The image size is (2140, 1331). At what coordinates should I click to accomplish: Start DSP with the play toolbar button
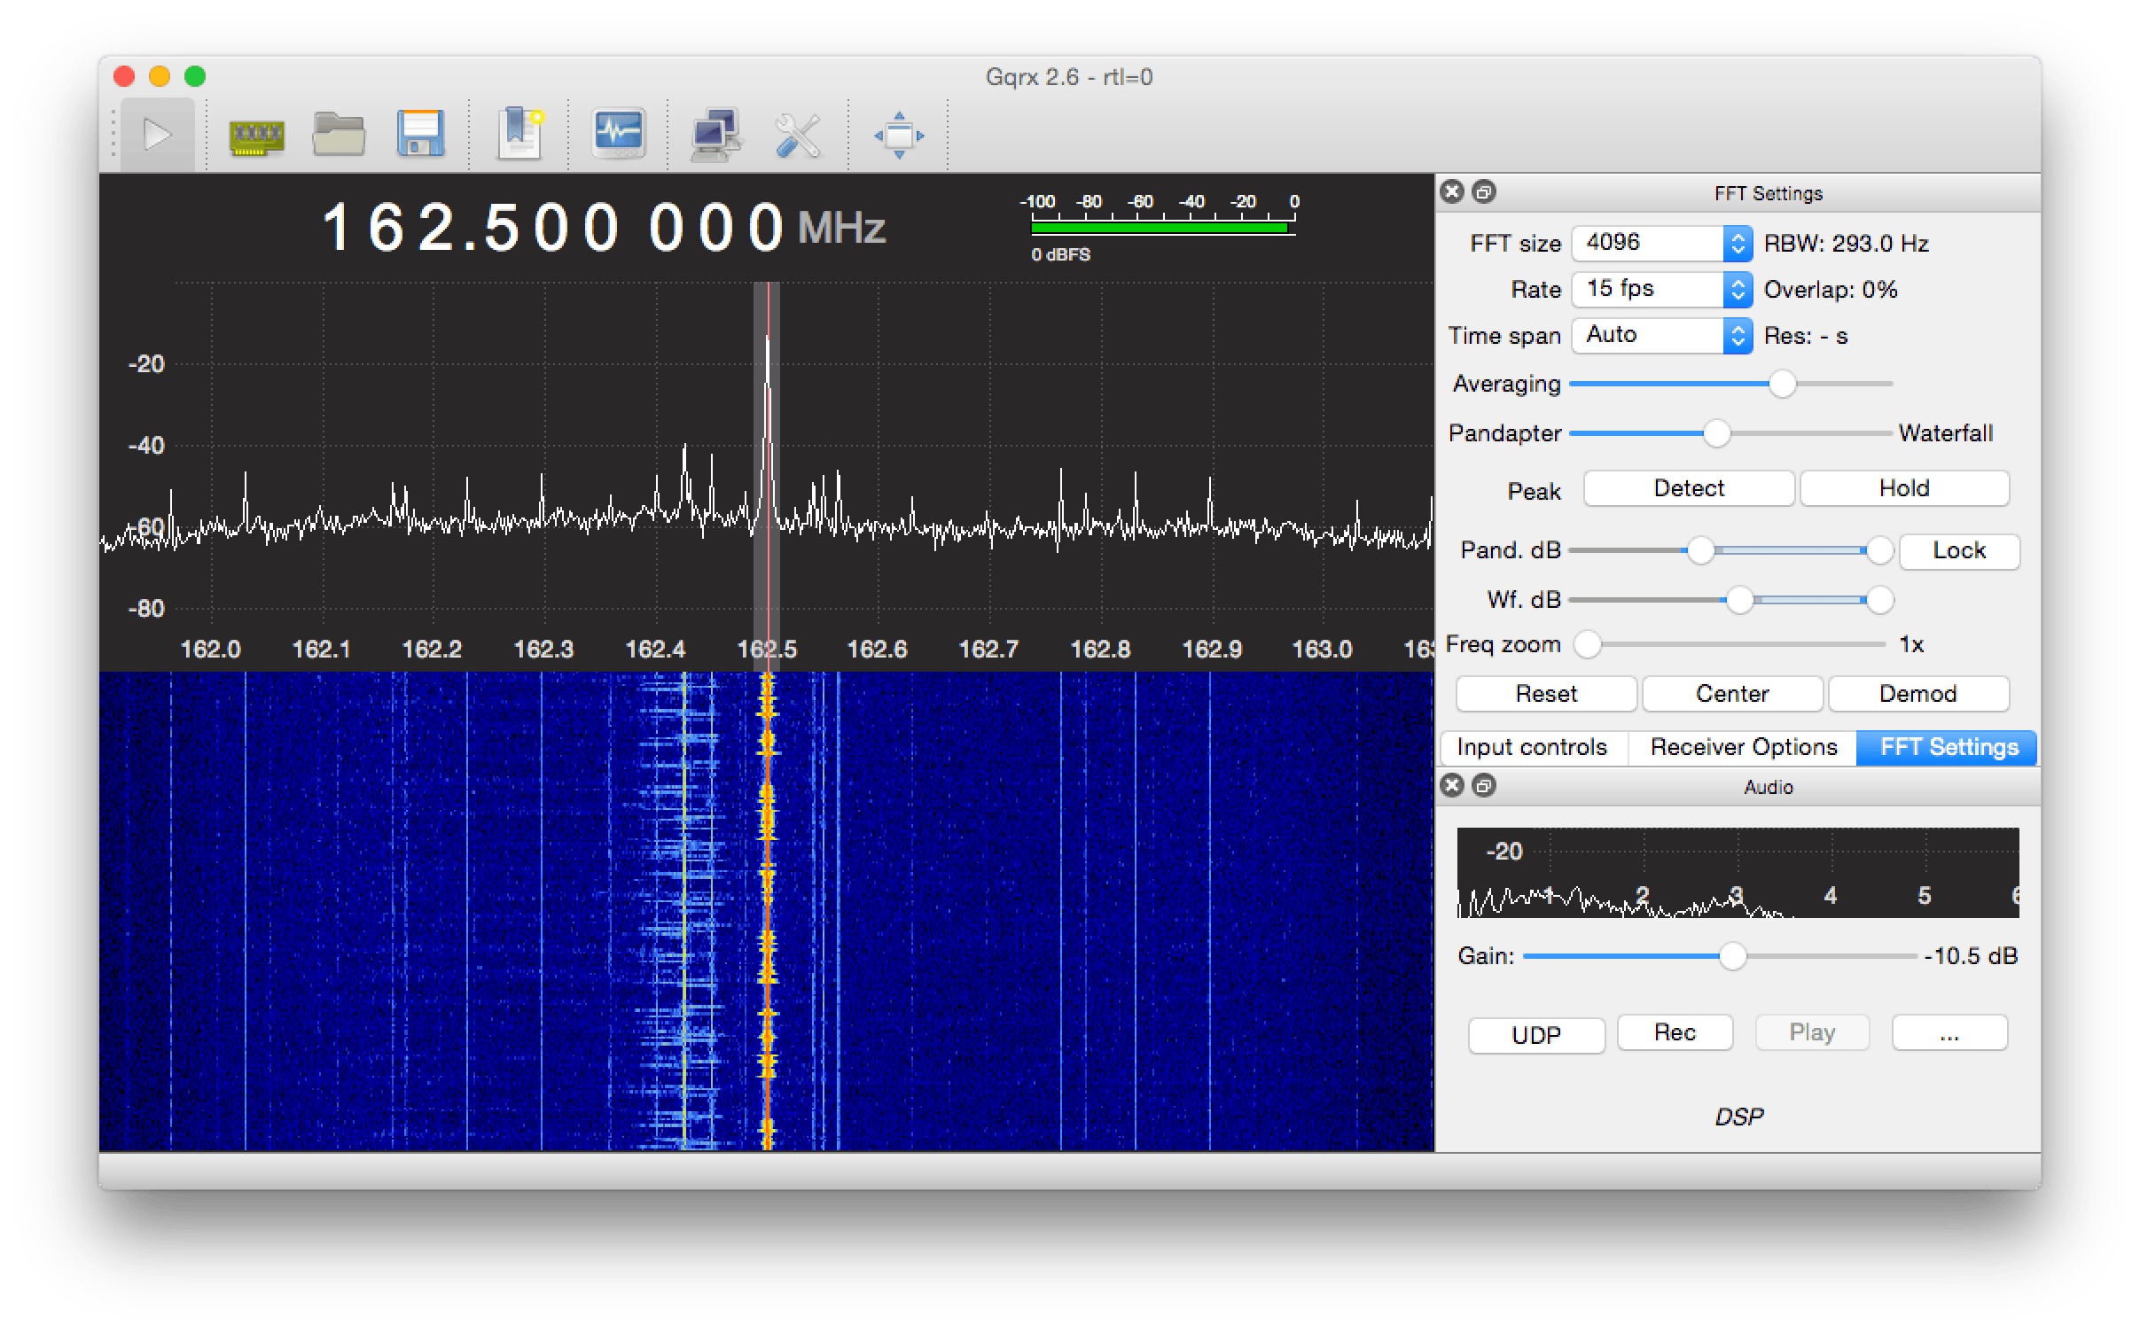[x=157, y=136]
